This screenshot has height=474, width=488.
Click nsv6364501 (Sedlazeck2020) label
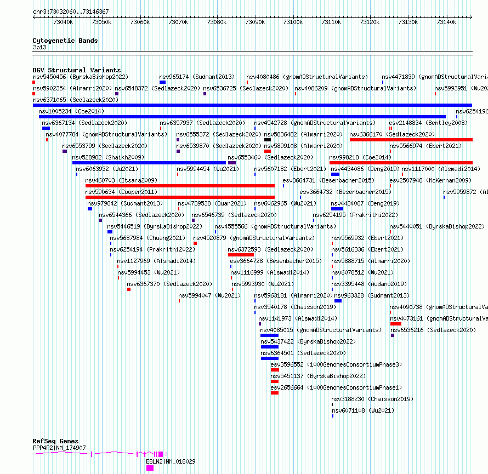pos(303,353)
